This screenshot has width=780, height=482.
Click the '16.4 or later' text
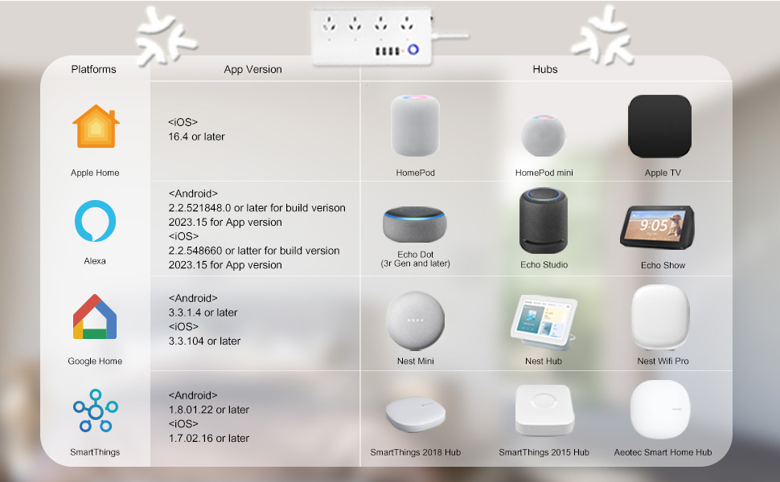tap(196, 137)
